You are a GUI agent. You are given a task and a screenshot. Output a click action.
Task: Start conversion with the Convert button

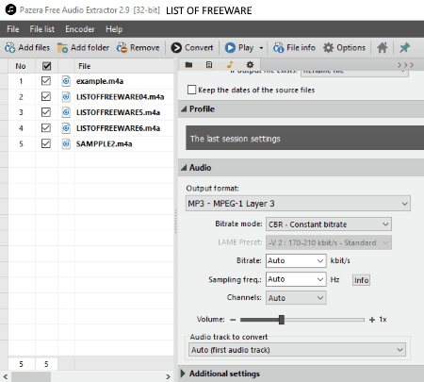pos(192,48)
